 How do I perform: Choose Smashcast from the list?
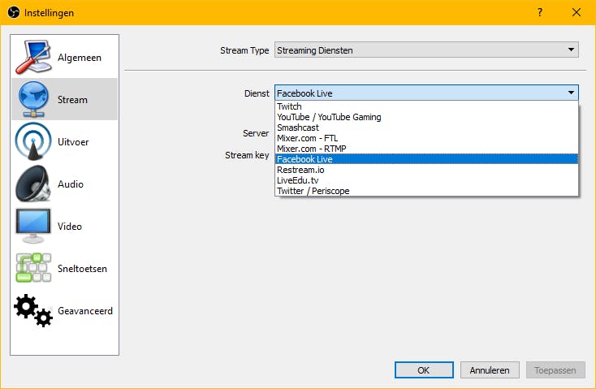click(426, 128)
